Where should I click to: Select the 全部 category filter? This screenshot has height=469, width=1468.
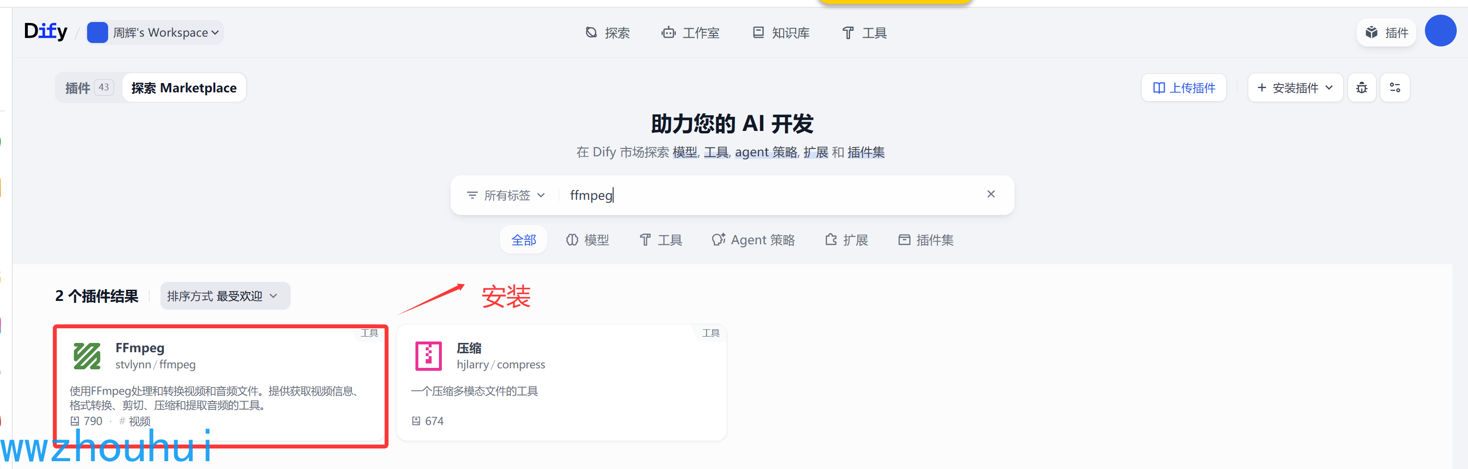tap(524, 240)
